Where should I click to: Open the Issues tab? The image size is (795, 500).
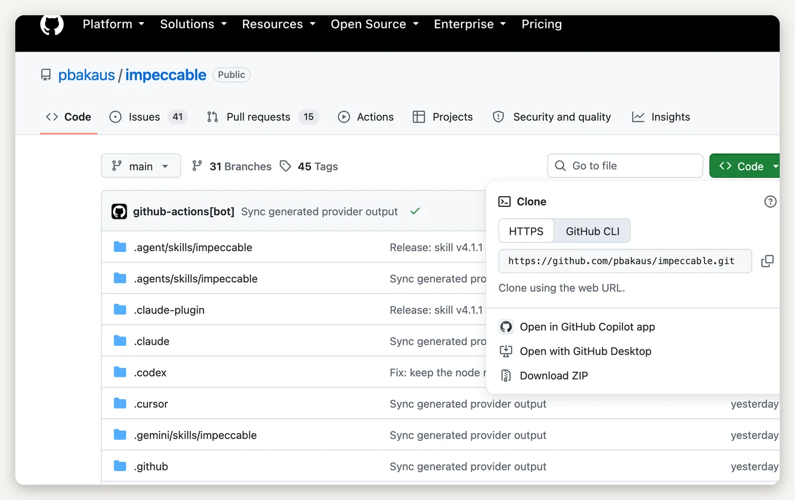click(148, 117)
